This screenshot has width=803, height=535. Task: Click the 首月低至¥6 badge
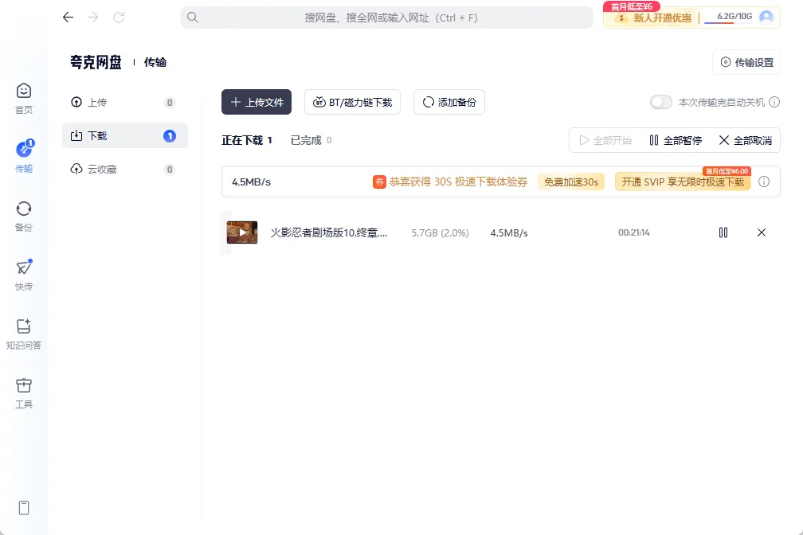(x=632, y=6)
